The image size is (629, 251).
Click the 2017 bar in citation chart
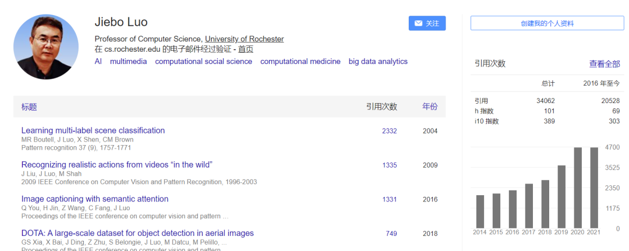click(x=529, y=206)
